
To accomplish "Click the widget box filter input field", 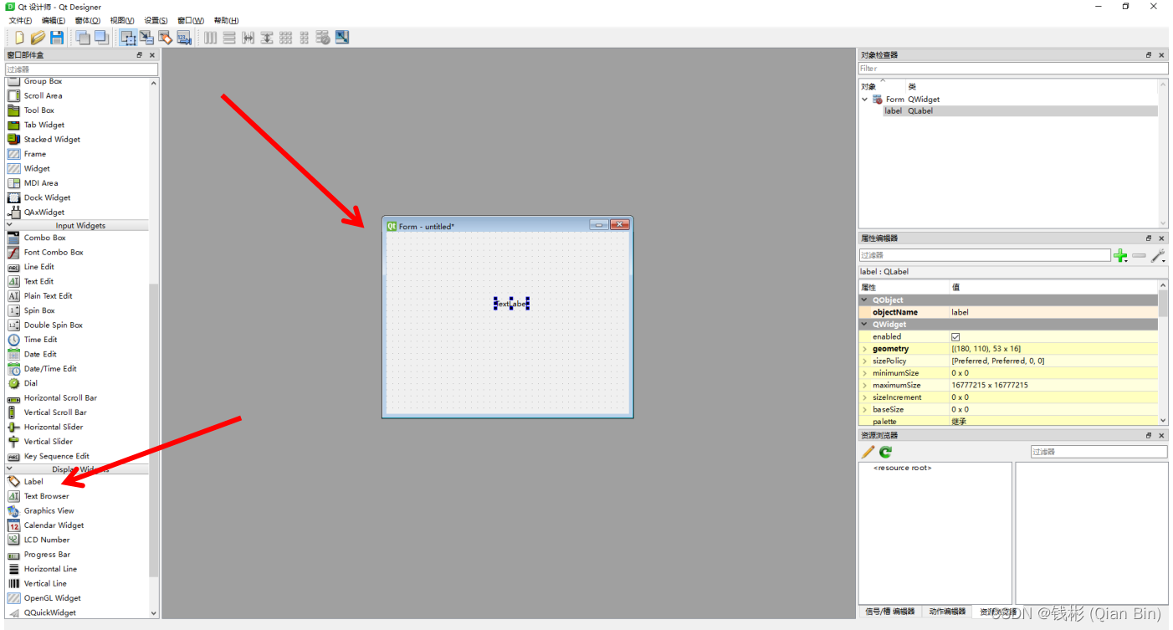I will point(82,69).
